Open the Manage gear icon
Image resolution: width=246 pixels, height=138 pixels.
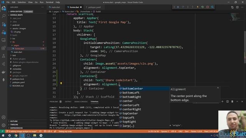point(3,125)
